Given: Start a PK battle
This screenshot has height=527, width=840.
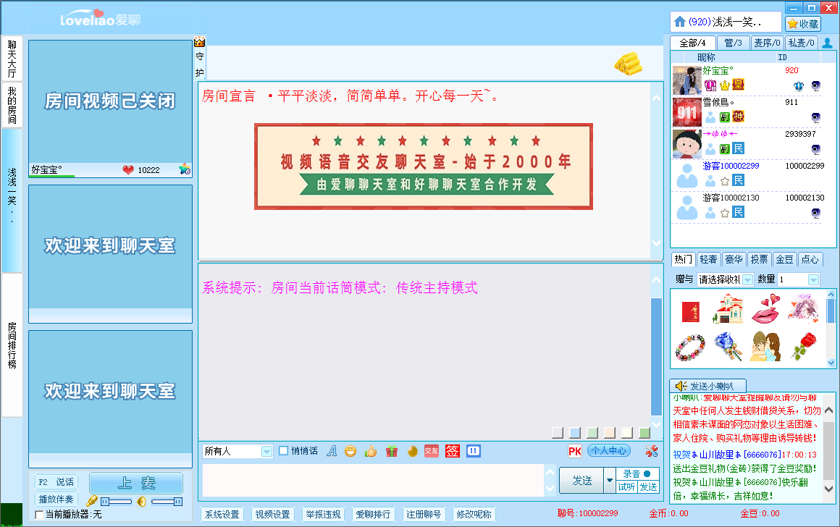Looking at the screenshot, I should [575, 452].
